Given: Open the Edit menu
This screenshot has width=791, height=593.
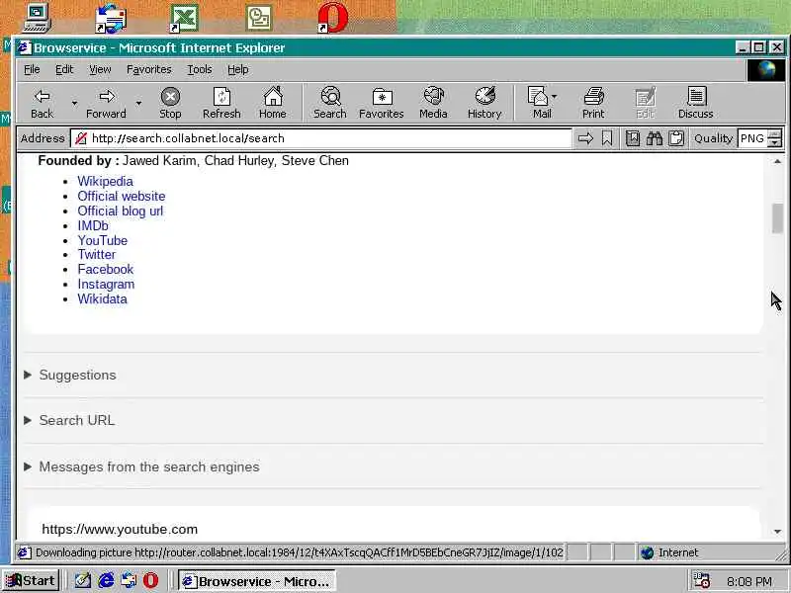Looking at the screenshot, I should tap(64, 69).
